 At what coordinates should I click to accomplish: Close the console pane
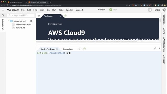[159, 48]
